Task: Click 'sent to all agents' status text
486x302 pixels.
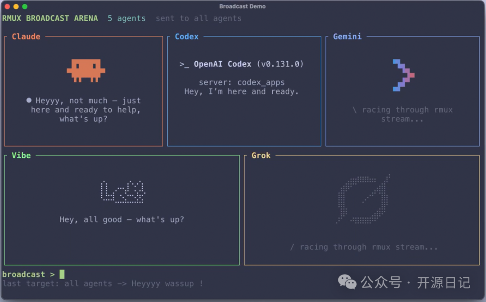Action: pos(198,18)
